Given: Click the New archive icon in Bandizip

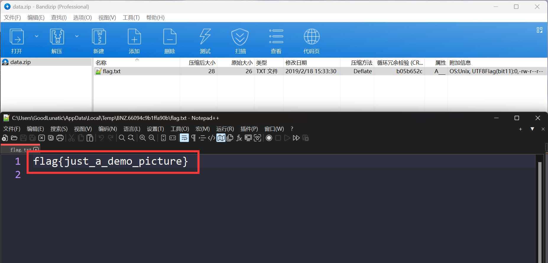Looking at the screenshot, I should click(x=99, y=37).
